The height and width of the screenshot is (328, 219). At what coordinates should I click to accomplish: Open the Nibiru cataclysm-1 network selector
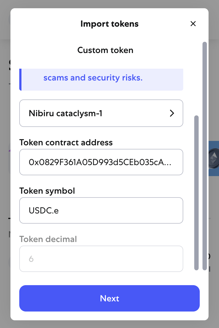(101, 113)
